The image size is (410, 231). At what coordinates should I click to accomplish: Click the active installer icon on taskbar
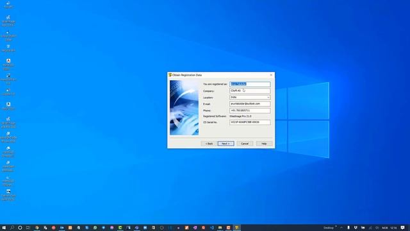pos(236,228)
